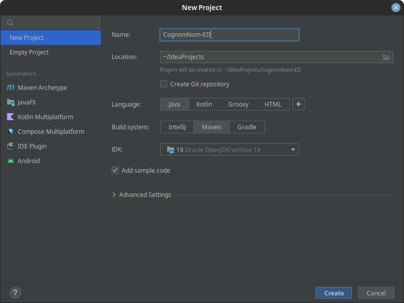Click the Maven Archetype generator icon
The width and height of the screenshot is (404, 303).
tap(11, 87)
